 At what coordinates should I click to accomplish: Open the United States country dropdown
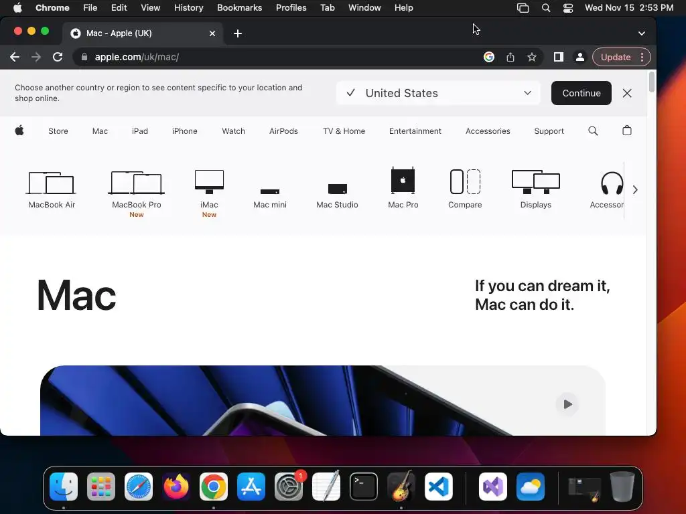pyautogui.click(x=438, y=93)
